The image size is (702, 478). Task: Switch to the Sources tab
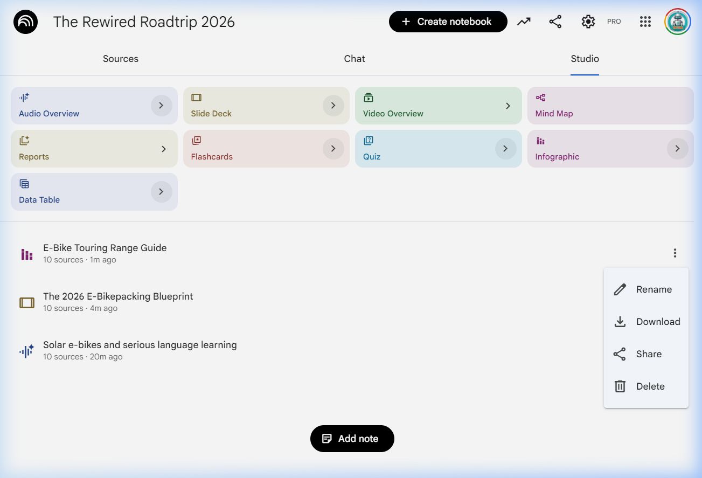click(121, 59)
